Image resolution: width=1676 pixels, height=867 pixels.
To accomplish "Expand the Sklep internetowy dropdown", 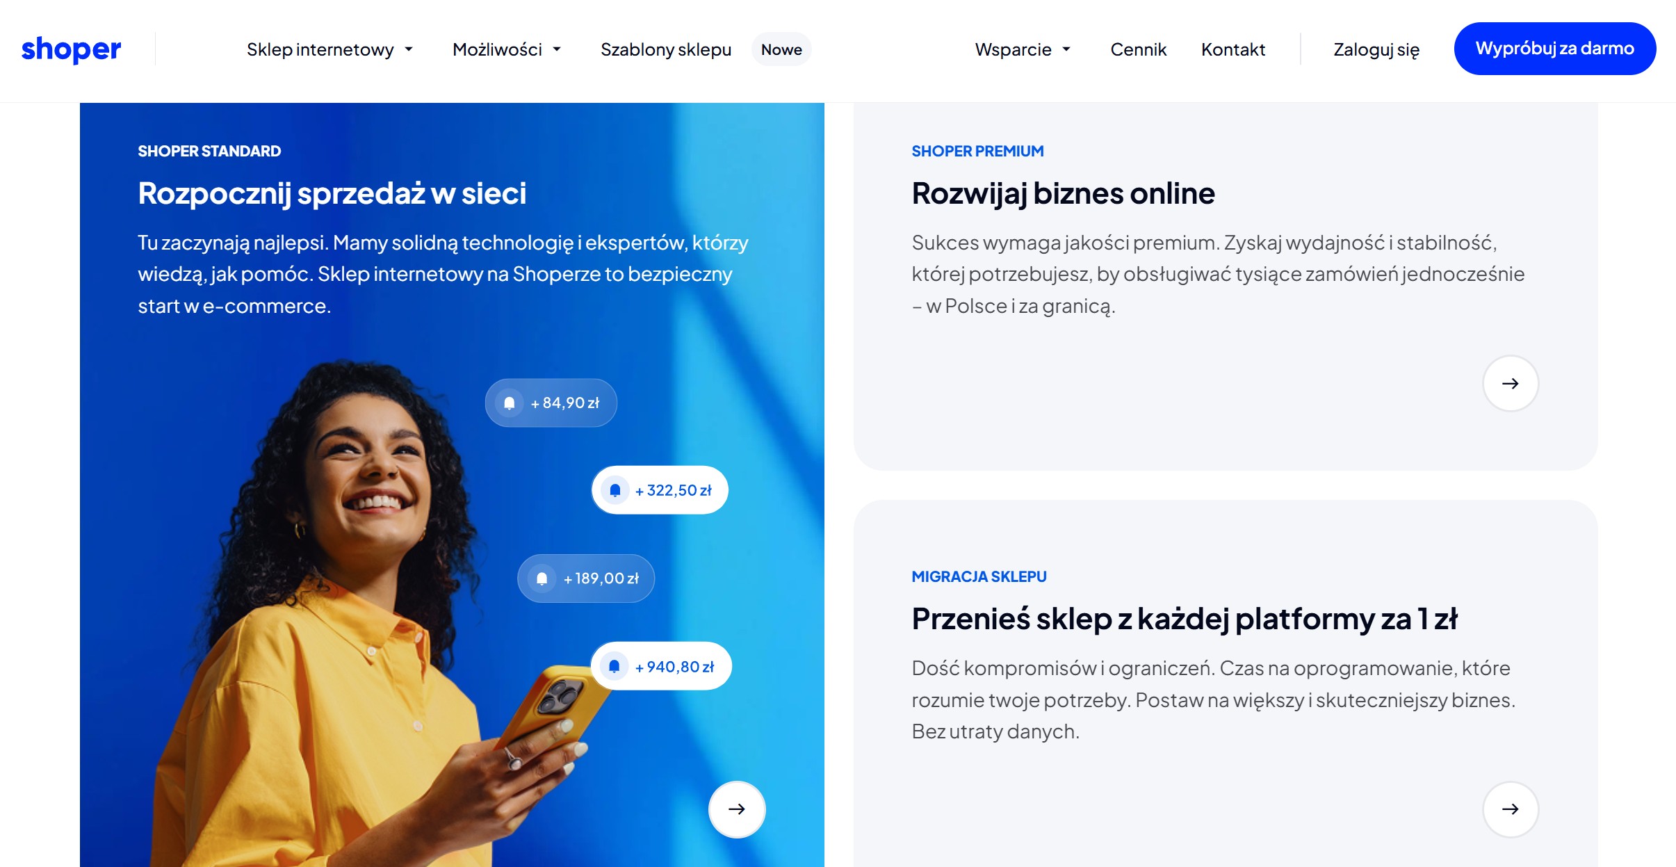I will pyautogui.click(x=330, y=49).
